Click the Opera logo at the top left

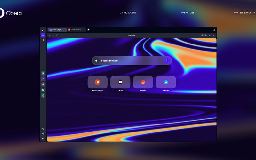pyautogui.click(x=11, y=13)
